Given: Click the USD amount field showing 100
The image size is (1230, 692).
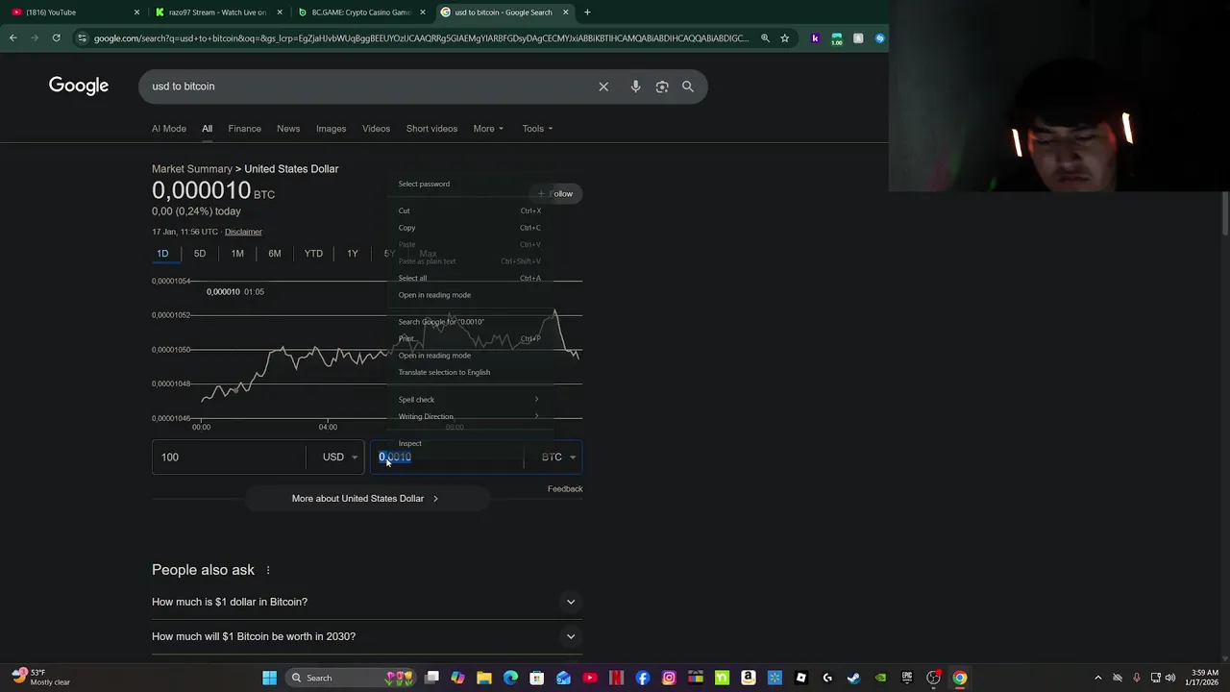Looking at the screenshot, I should (x=229, y=457).
